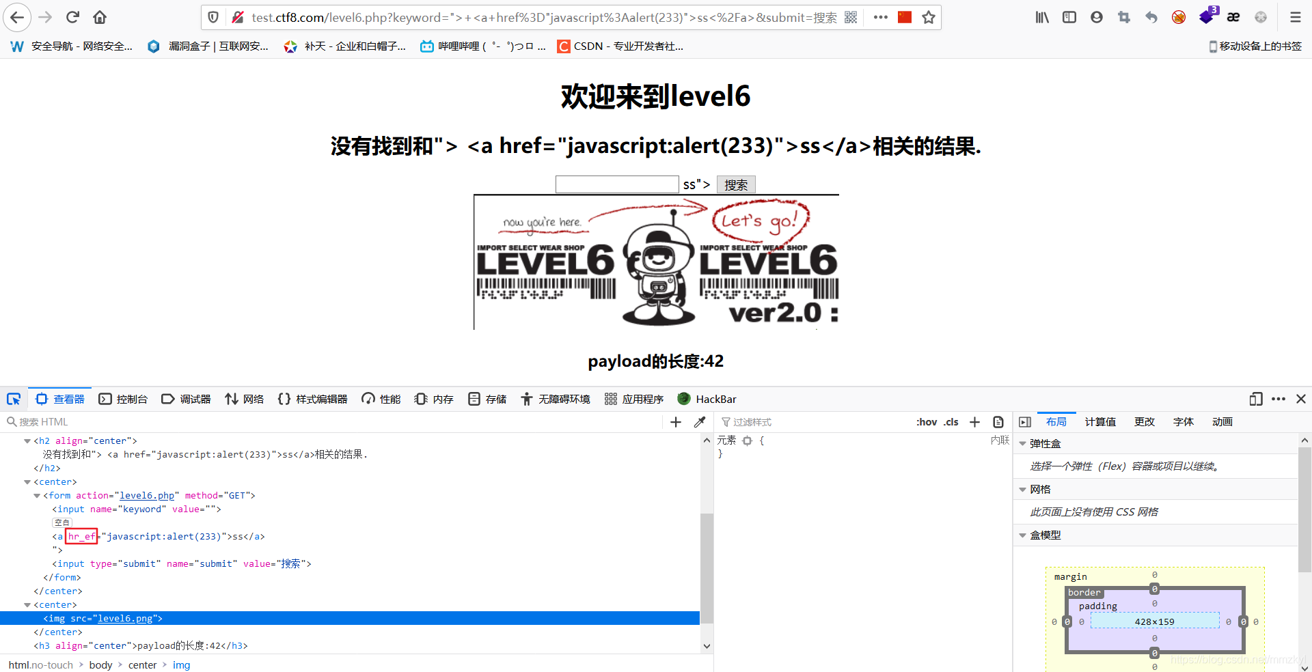Toggle the :hov pseudo-class panel
This screenshot has width=1312, height=672.
point(927,422)
